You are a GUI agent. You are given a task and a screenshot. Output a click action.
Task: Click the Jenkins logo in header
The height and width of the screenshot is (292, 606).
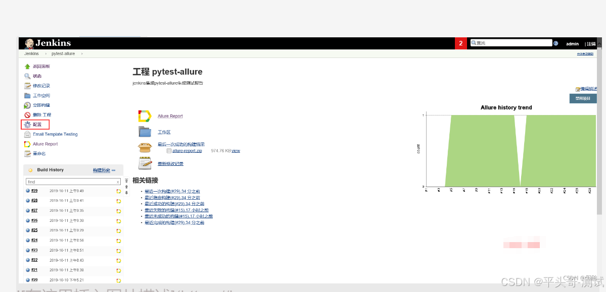(x=48, y=43)
